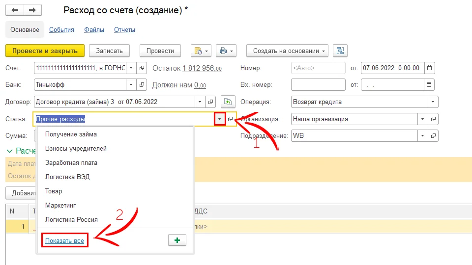The height and width of the screenshot is (265, 472).
Task: Click the document structure icon after Создать на основании
Action: tap(340, 51)
